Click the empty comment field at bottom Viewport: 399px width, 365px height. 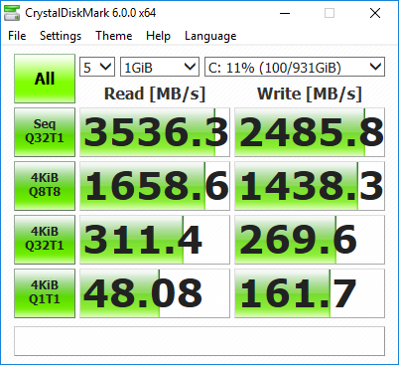(x=199, y=341)
